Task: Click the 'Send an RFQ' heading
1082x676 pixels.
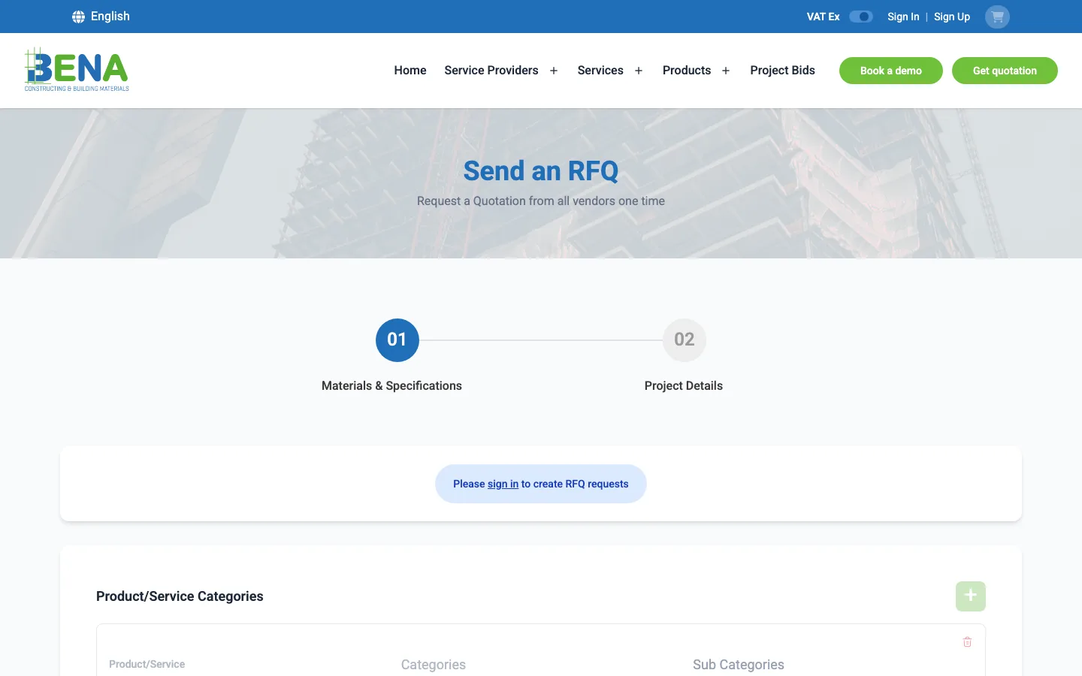Action: click(541, 171)
